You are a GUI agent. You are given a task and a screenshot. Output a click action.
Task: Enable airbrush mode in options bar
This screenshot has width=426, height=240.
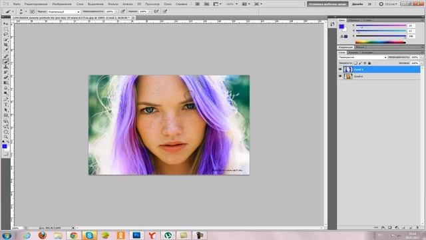156,11
